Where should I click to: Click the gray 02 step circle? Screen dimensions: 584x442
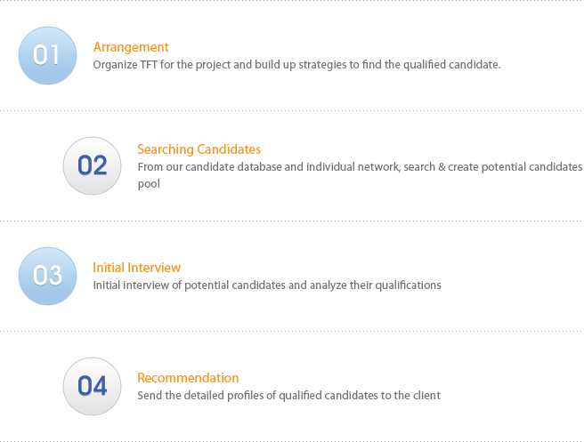[x=92, y=165]
